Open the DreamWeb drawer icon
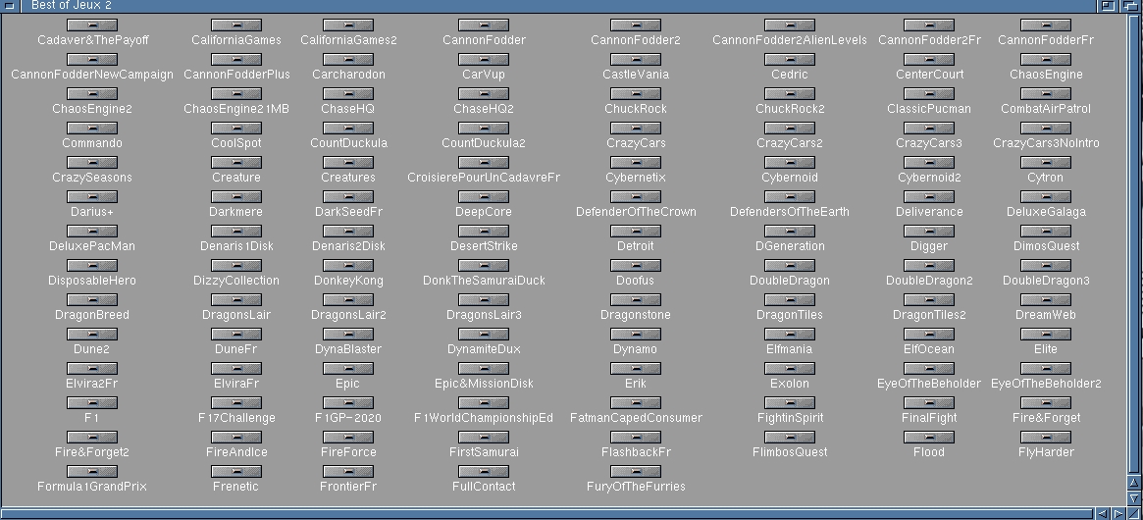Viewport: 1143px width, 520px height. tap(1045, 299)
